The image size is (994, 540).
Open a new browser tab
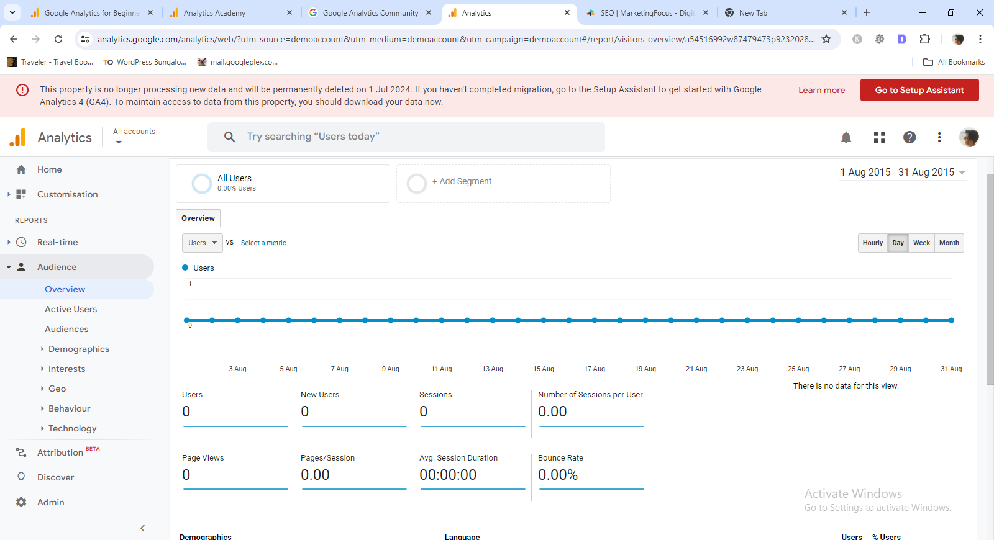tap(867, 12)
